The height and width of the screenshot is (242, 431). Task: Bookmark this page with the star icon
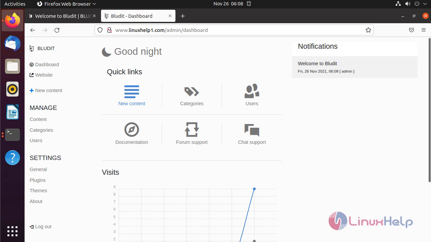pos(368,30)
